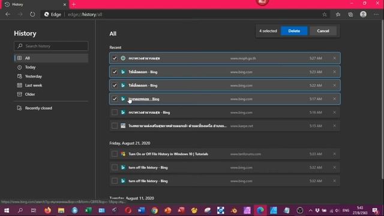Open File Explorer from the taskbar
The height and width of the screenshot is (216, 384).
[61, 210]
